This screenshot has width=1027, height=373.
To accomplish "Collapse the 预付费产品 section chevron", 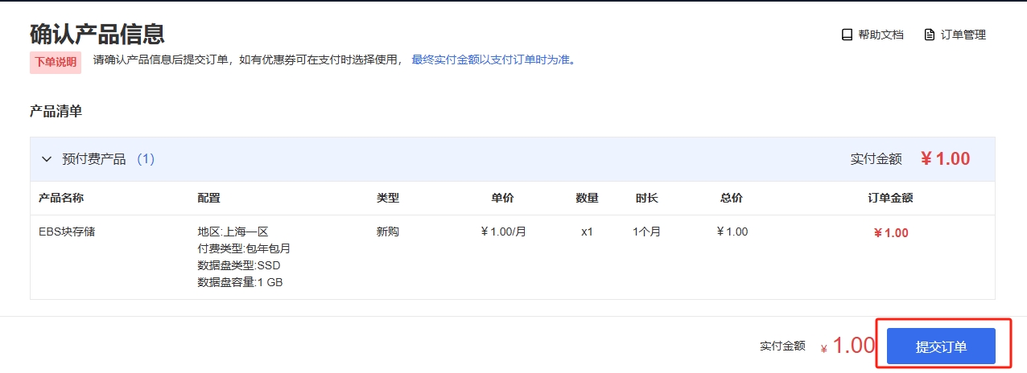I will [x=46, y=159].
